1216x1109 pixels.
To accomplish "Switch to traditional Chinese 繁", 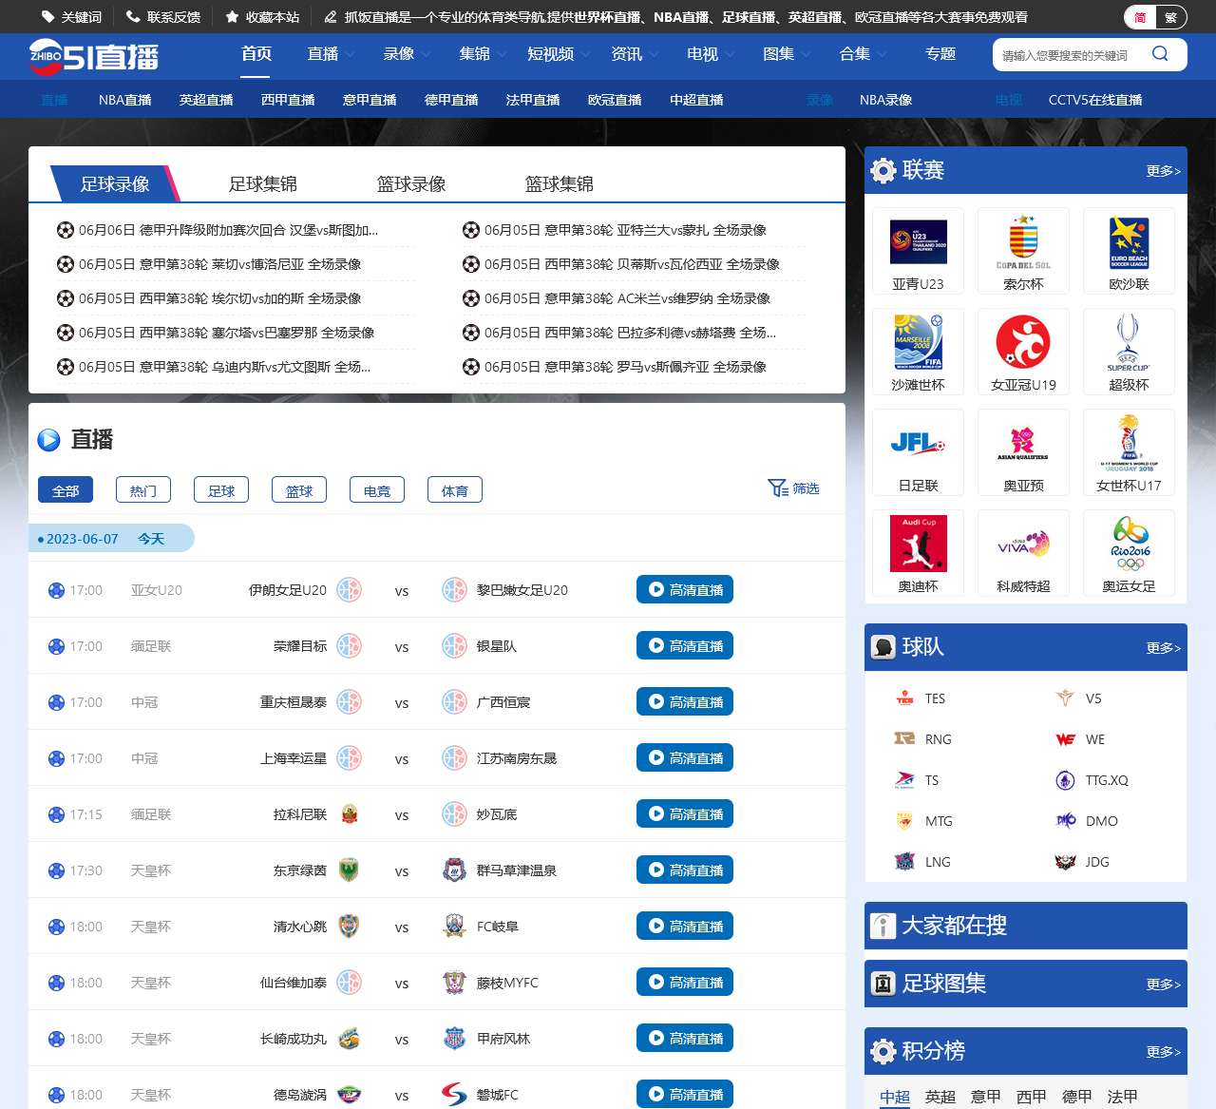I will (1170, 17).
